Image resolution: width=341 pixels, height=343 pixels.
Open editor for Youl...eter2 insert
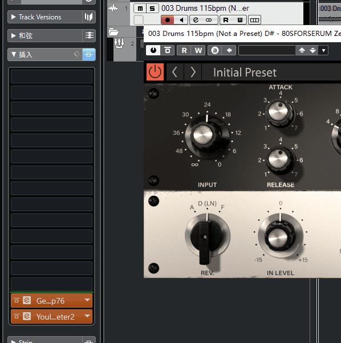tap(27, 316)
